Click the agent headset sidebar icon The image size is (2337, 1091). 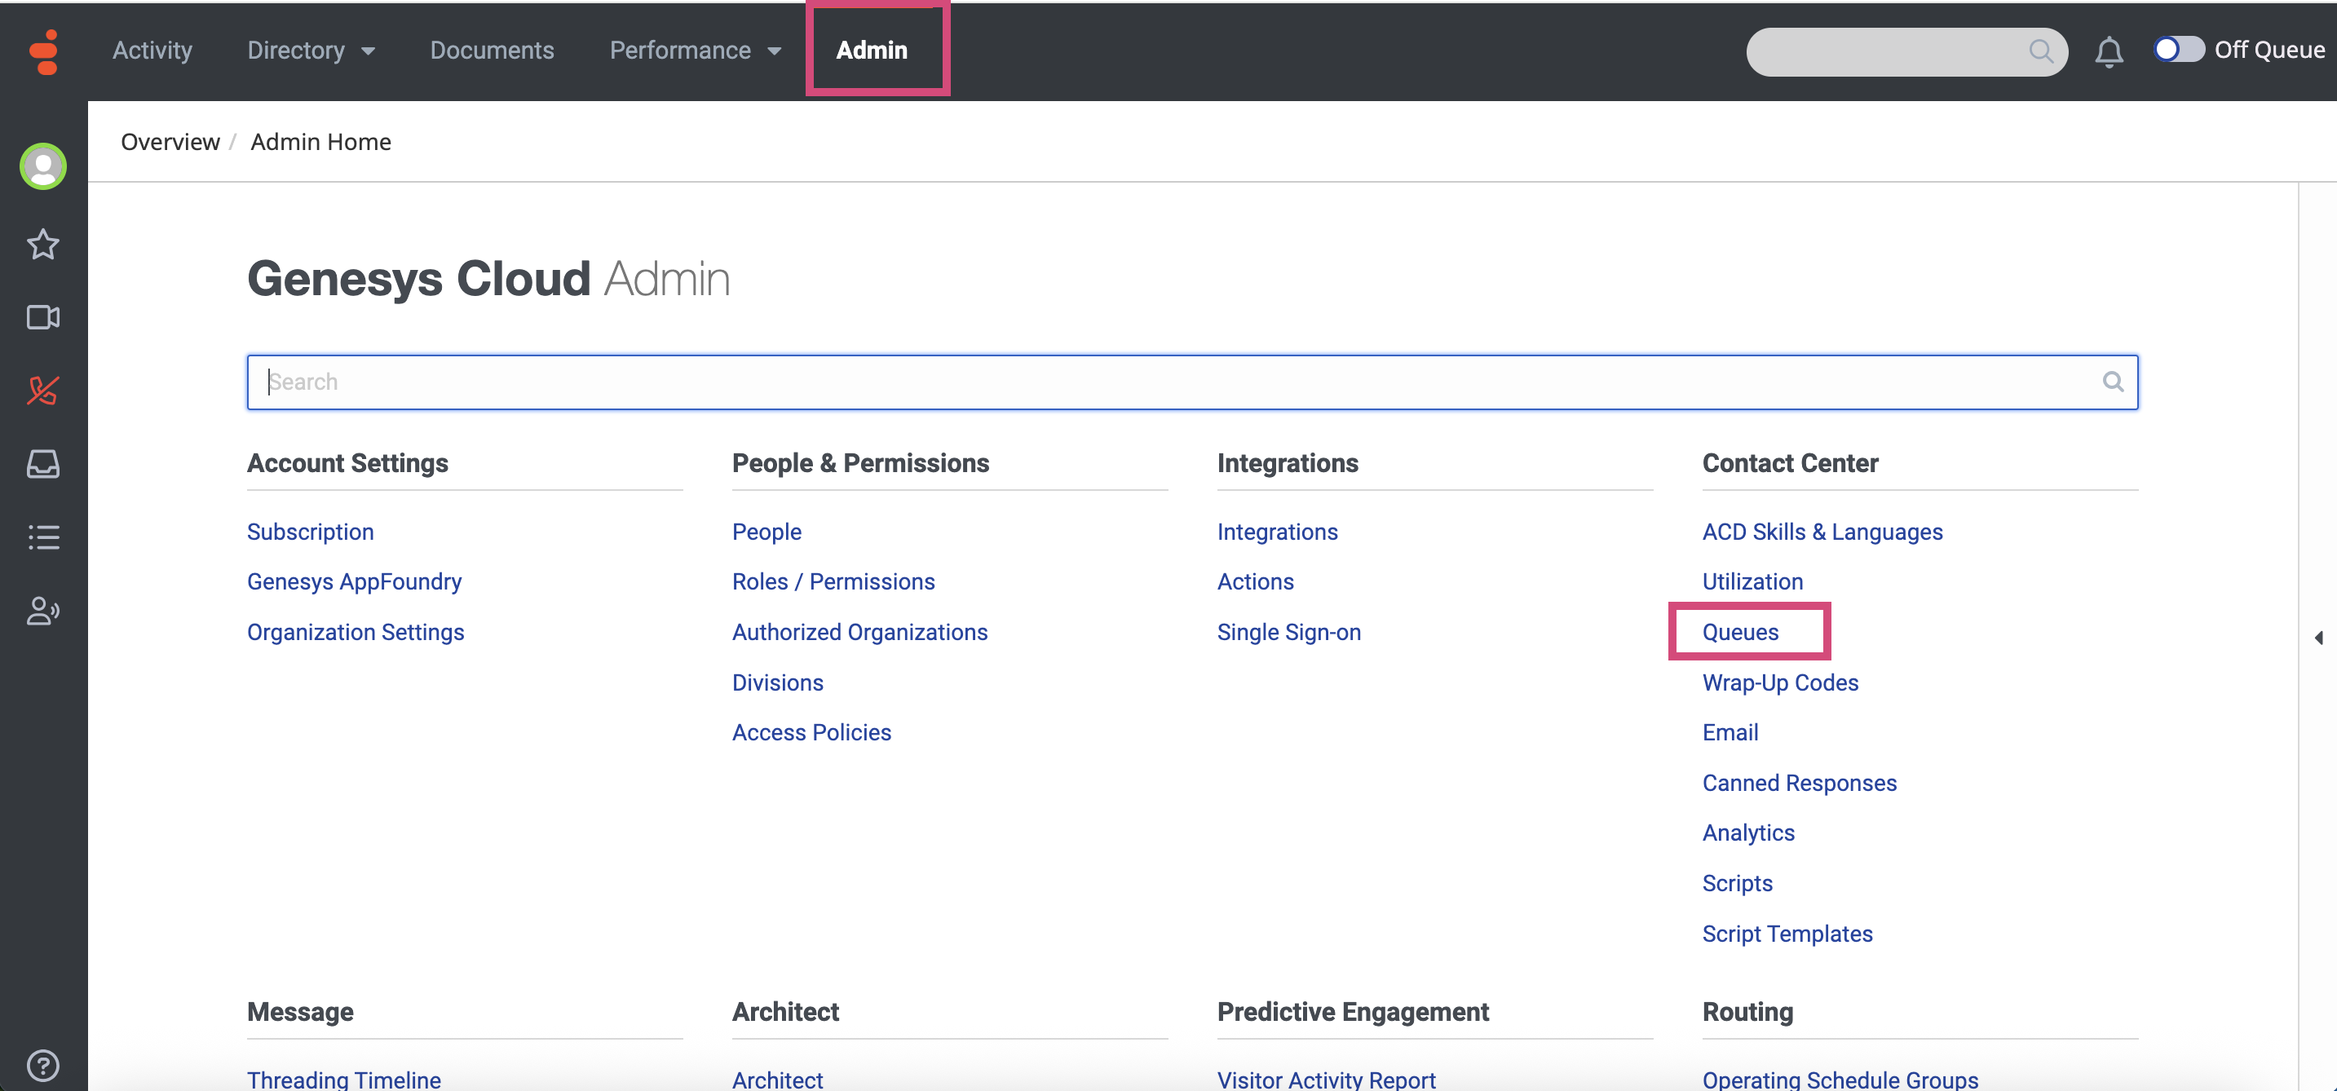point(43,612)
